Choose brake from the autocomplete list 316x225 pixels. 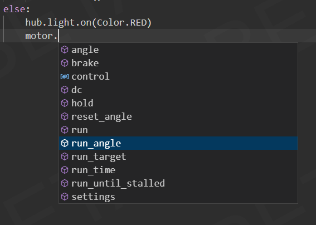pyautogui.click(x=178, y=63)
